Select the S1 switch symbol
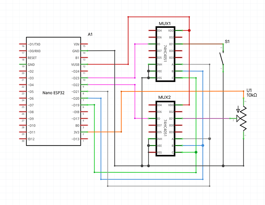The width and height of the screenshot is (265, 205). pos(223,57)
